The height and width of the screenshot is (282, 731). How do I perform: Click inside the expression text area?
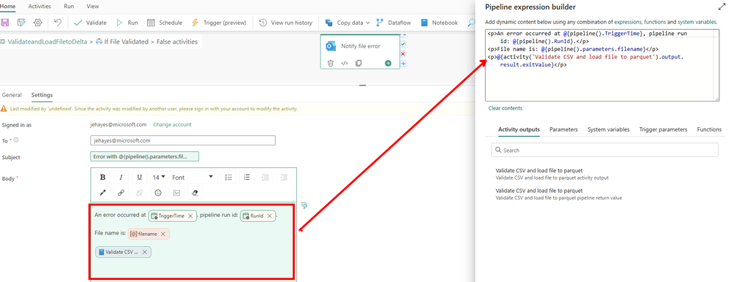(602, 65)
